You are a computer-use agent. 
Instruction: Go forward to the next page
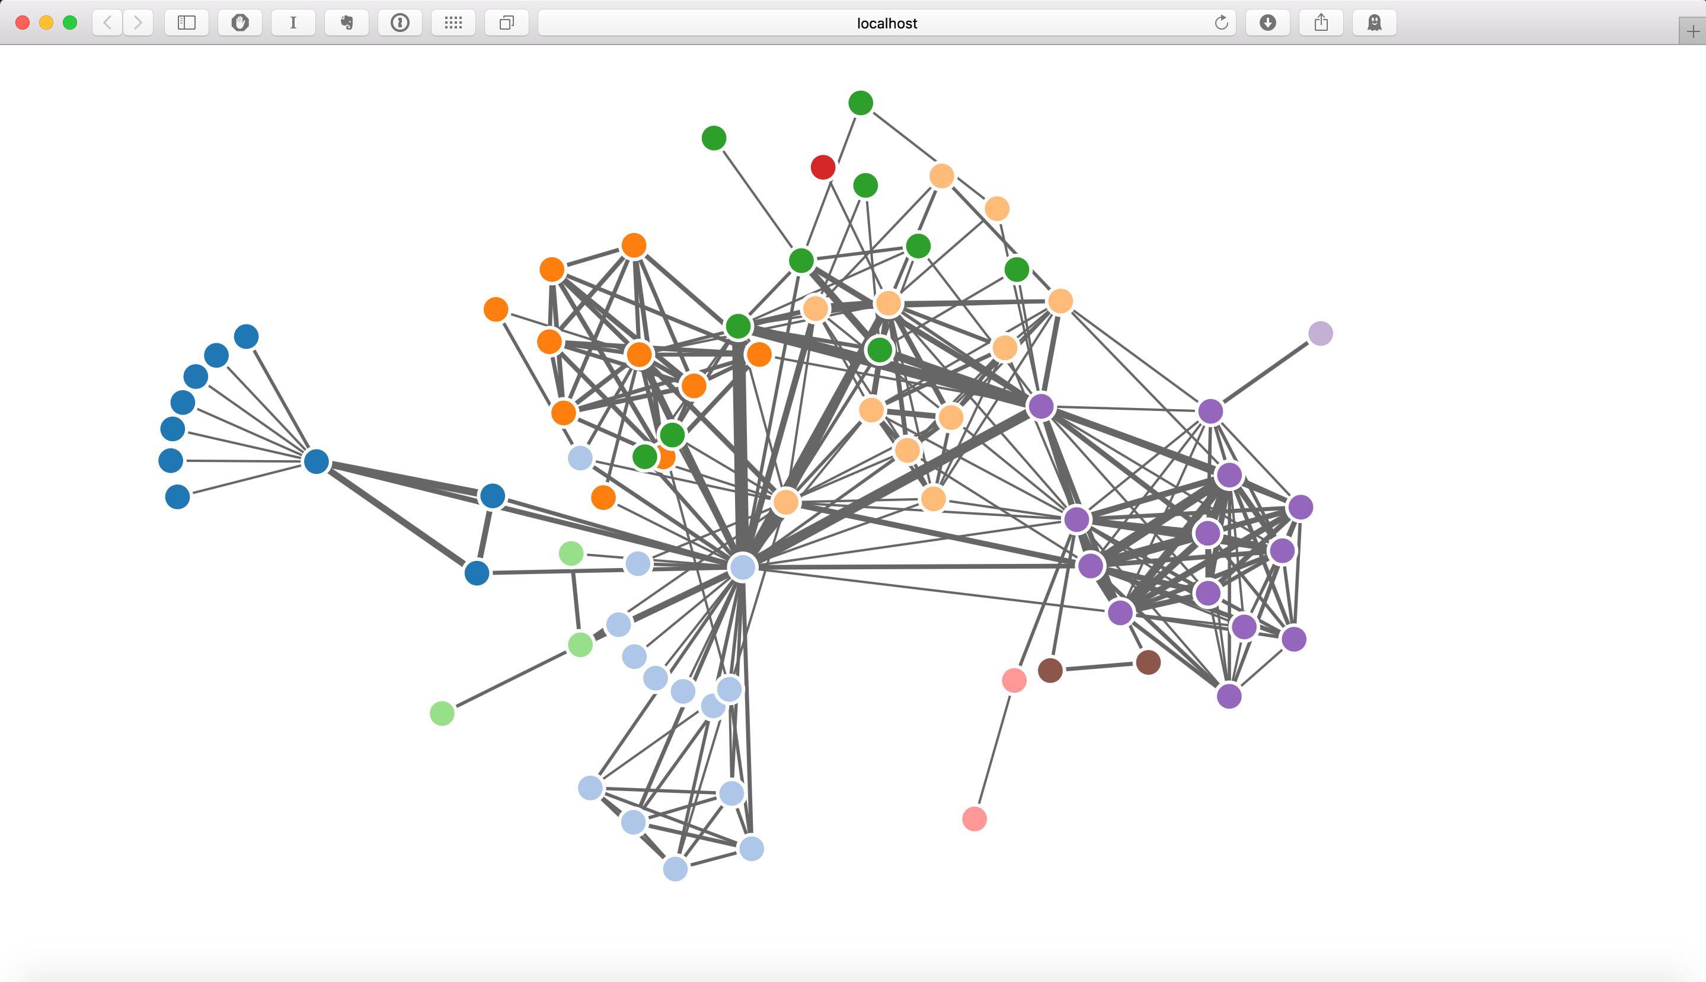pos(138,23)
